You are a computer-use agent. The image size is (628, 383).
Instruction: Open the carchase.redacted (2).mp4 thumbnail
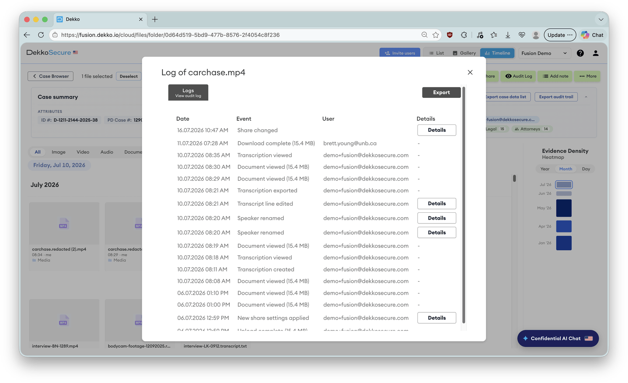(x=64, y=223)
